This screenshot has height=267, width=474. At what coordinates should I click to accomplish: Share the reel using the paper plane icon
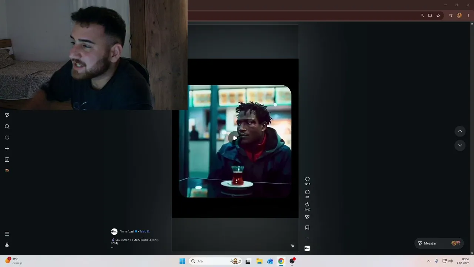307,217
